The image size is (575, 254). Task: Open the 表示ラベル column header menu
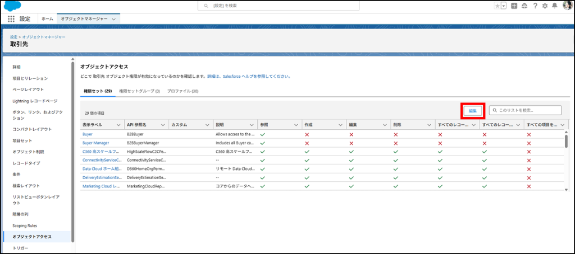point(118,125)
